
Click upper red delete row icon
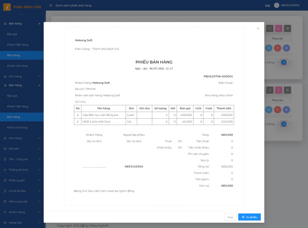coord(278,48)
